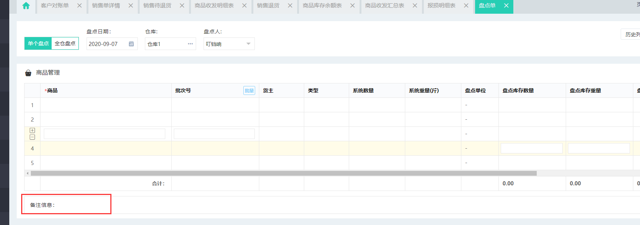Select the 盘点单 tab
Viewport: 640px width, 225px height.
[487, 6]
